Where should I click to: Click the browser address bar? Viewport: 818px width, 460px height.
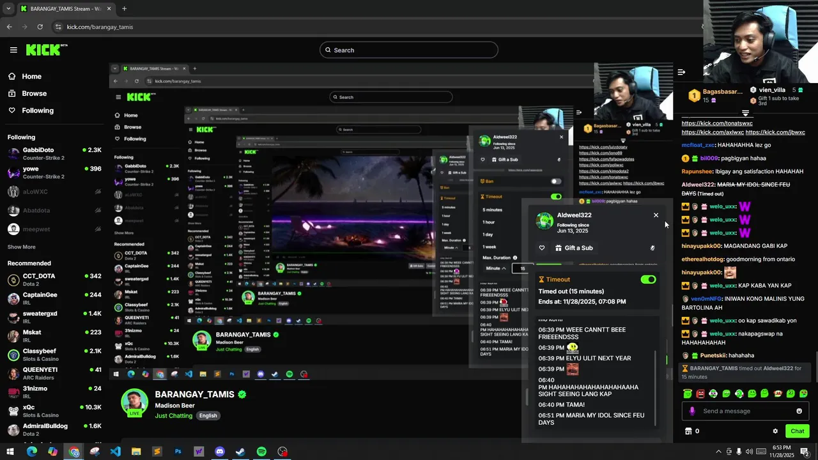pyautogui.click(x=377, y=27)
